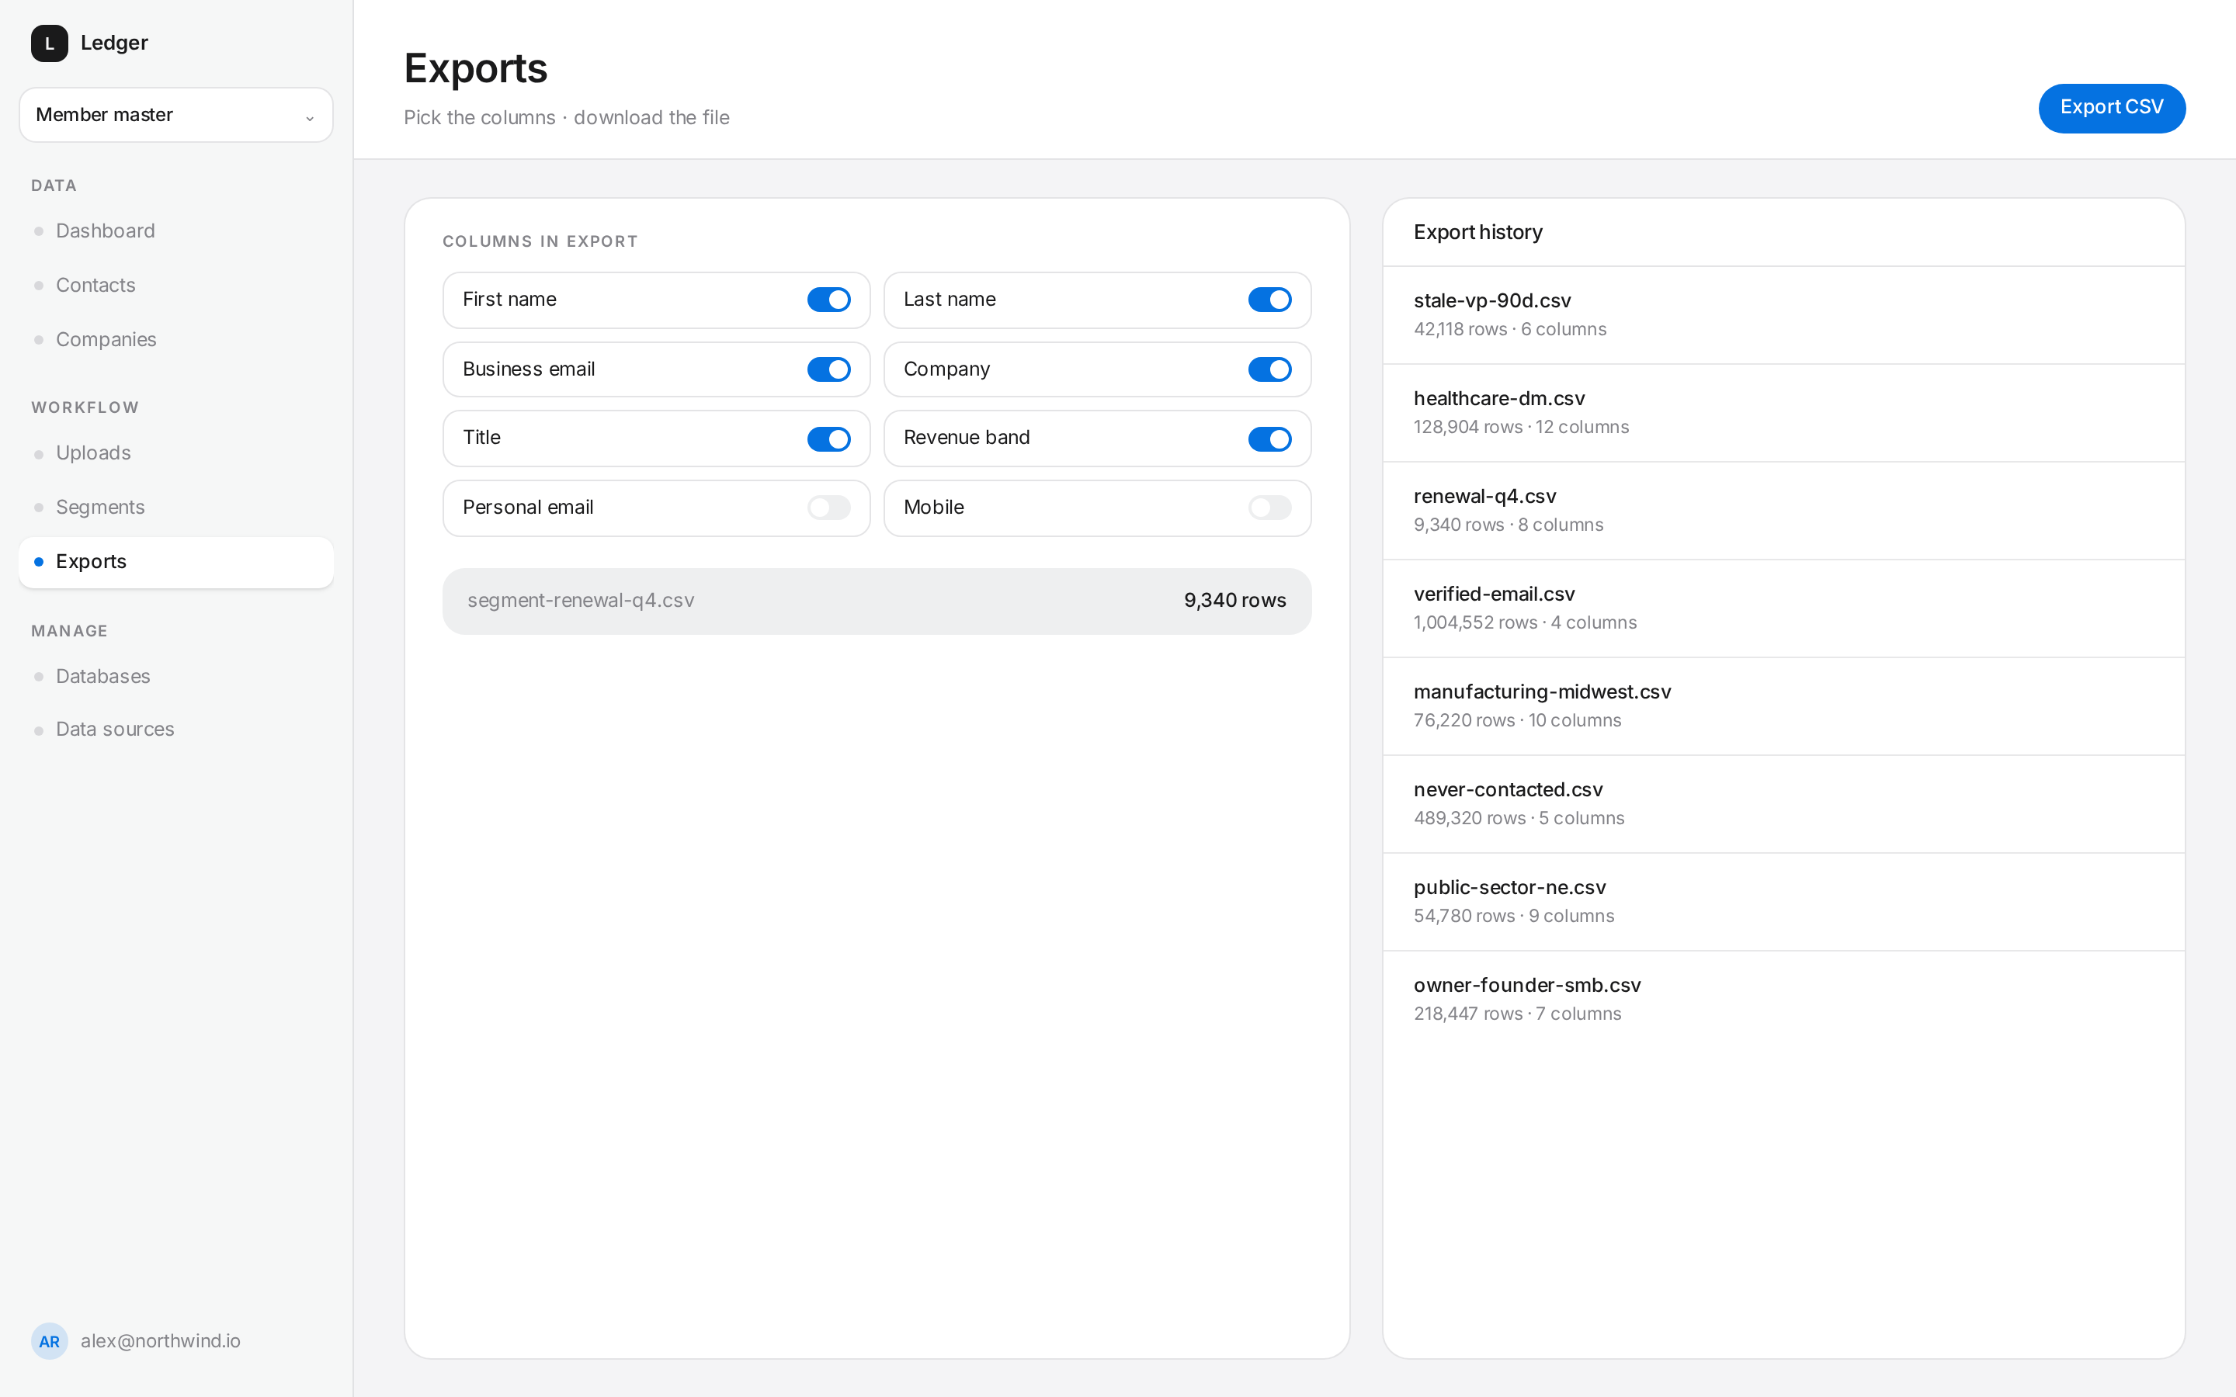Select verified-email.csv history entry
2236x1397 pixels.
coord(1783,609)
